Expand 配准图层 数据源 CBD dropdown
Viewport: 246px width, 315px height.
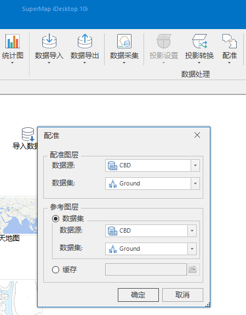tap(195, 166)
